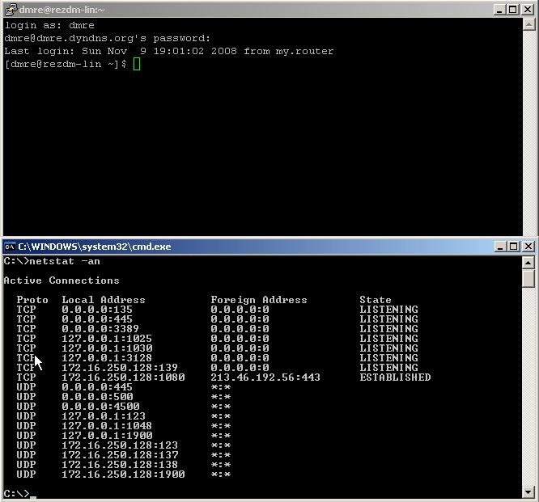Activate the C:\WINDOWS\system32\cmd.exe title bar
Viewport: 539px width, 502px height.
[x=243, y=247]
